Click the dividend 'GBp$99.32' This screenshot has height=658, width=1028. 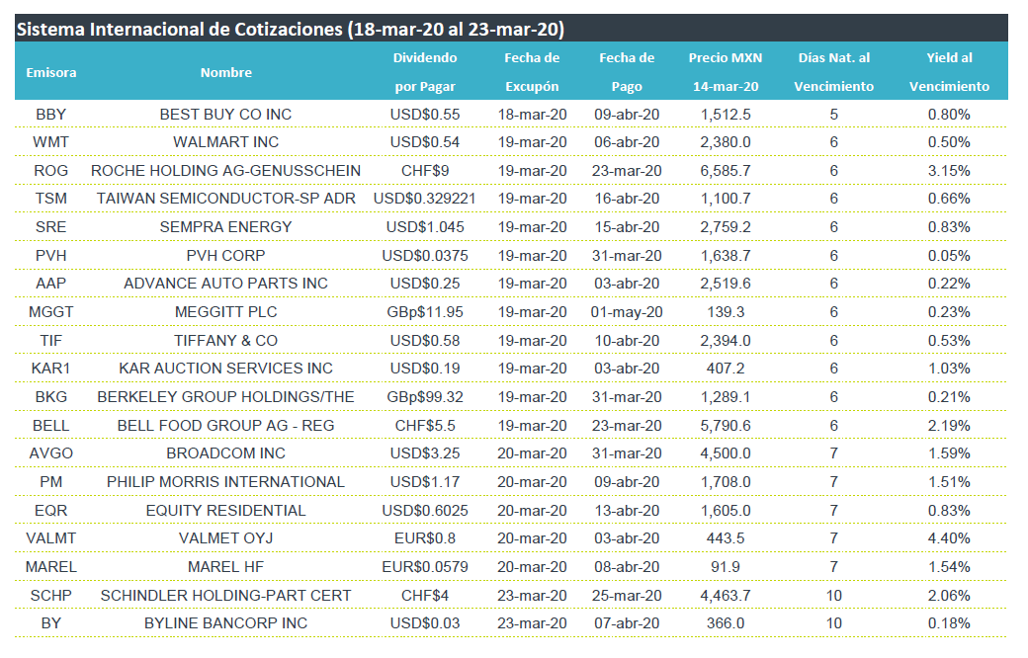(425, 397)
